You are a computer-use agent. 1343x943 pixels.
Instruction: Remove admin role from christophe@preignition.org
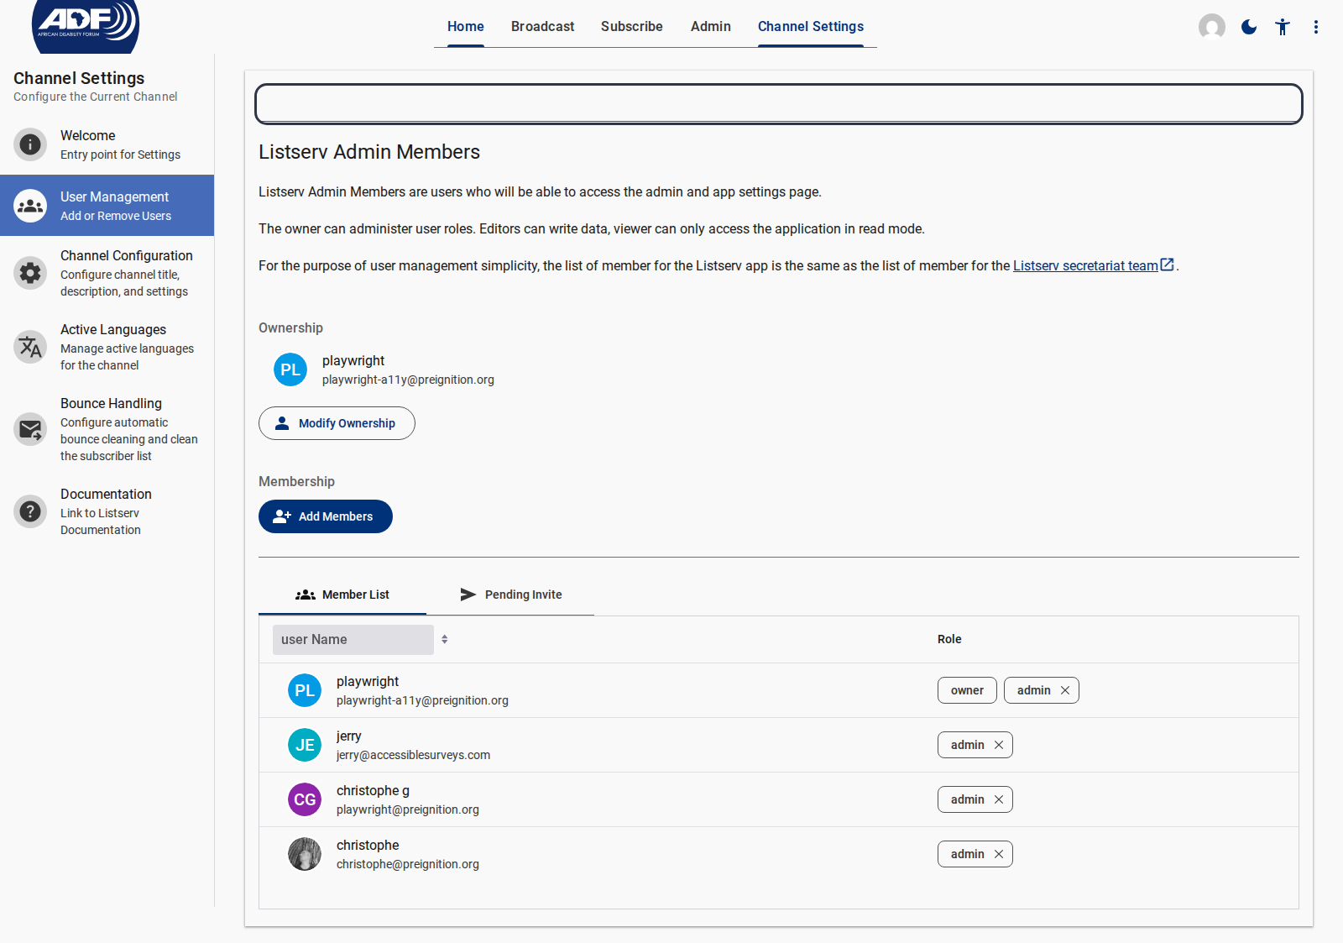(x=999, y=854)
